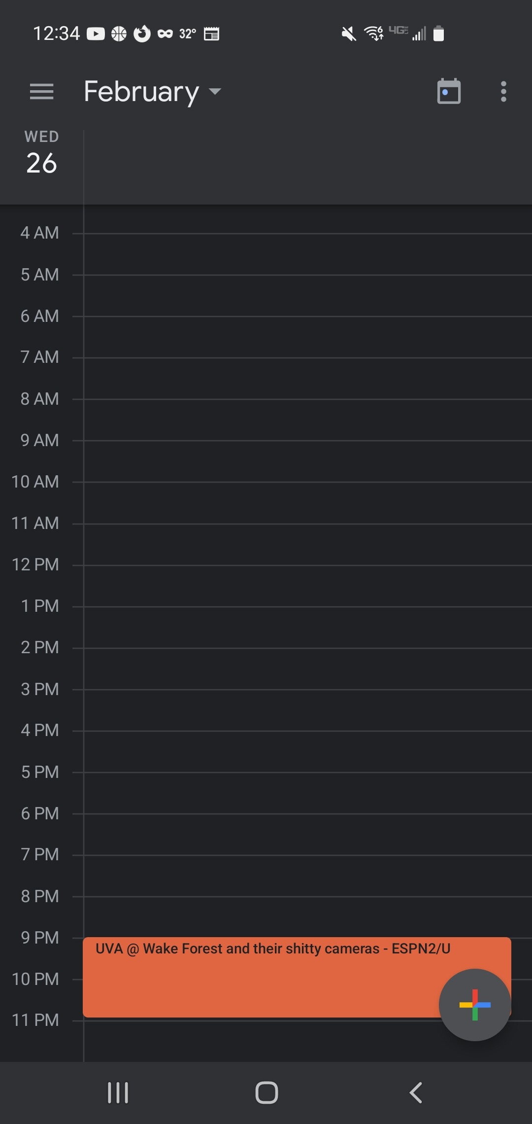Screen dimensions: 532x1124
Task: Tap the 7 PM time slot label
Action: (39, 854)
